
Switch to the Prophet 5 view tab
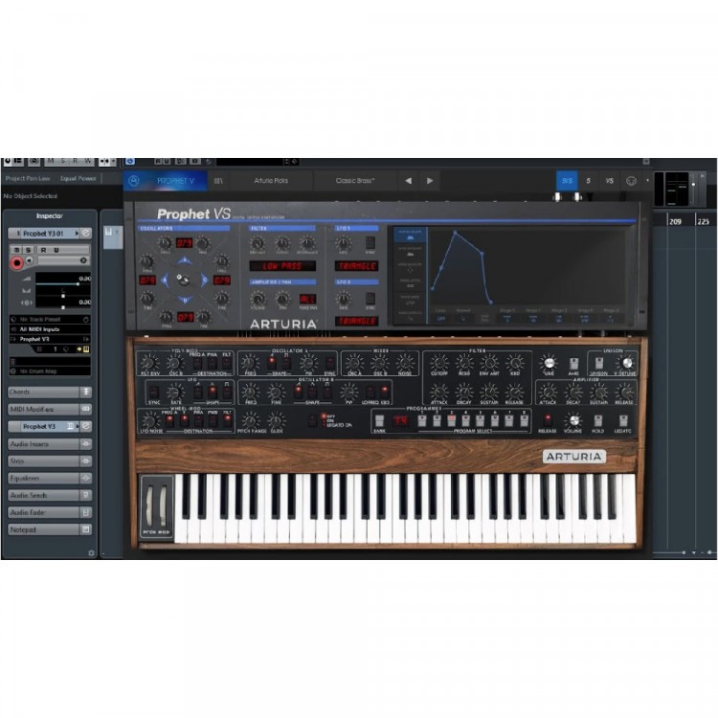[589, 181]
